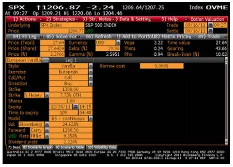This screenshot has width=233, height=167.
Task: Expand the Style Vanilla dropdown
Action: point(90,66)
